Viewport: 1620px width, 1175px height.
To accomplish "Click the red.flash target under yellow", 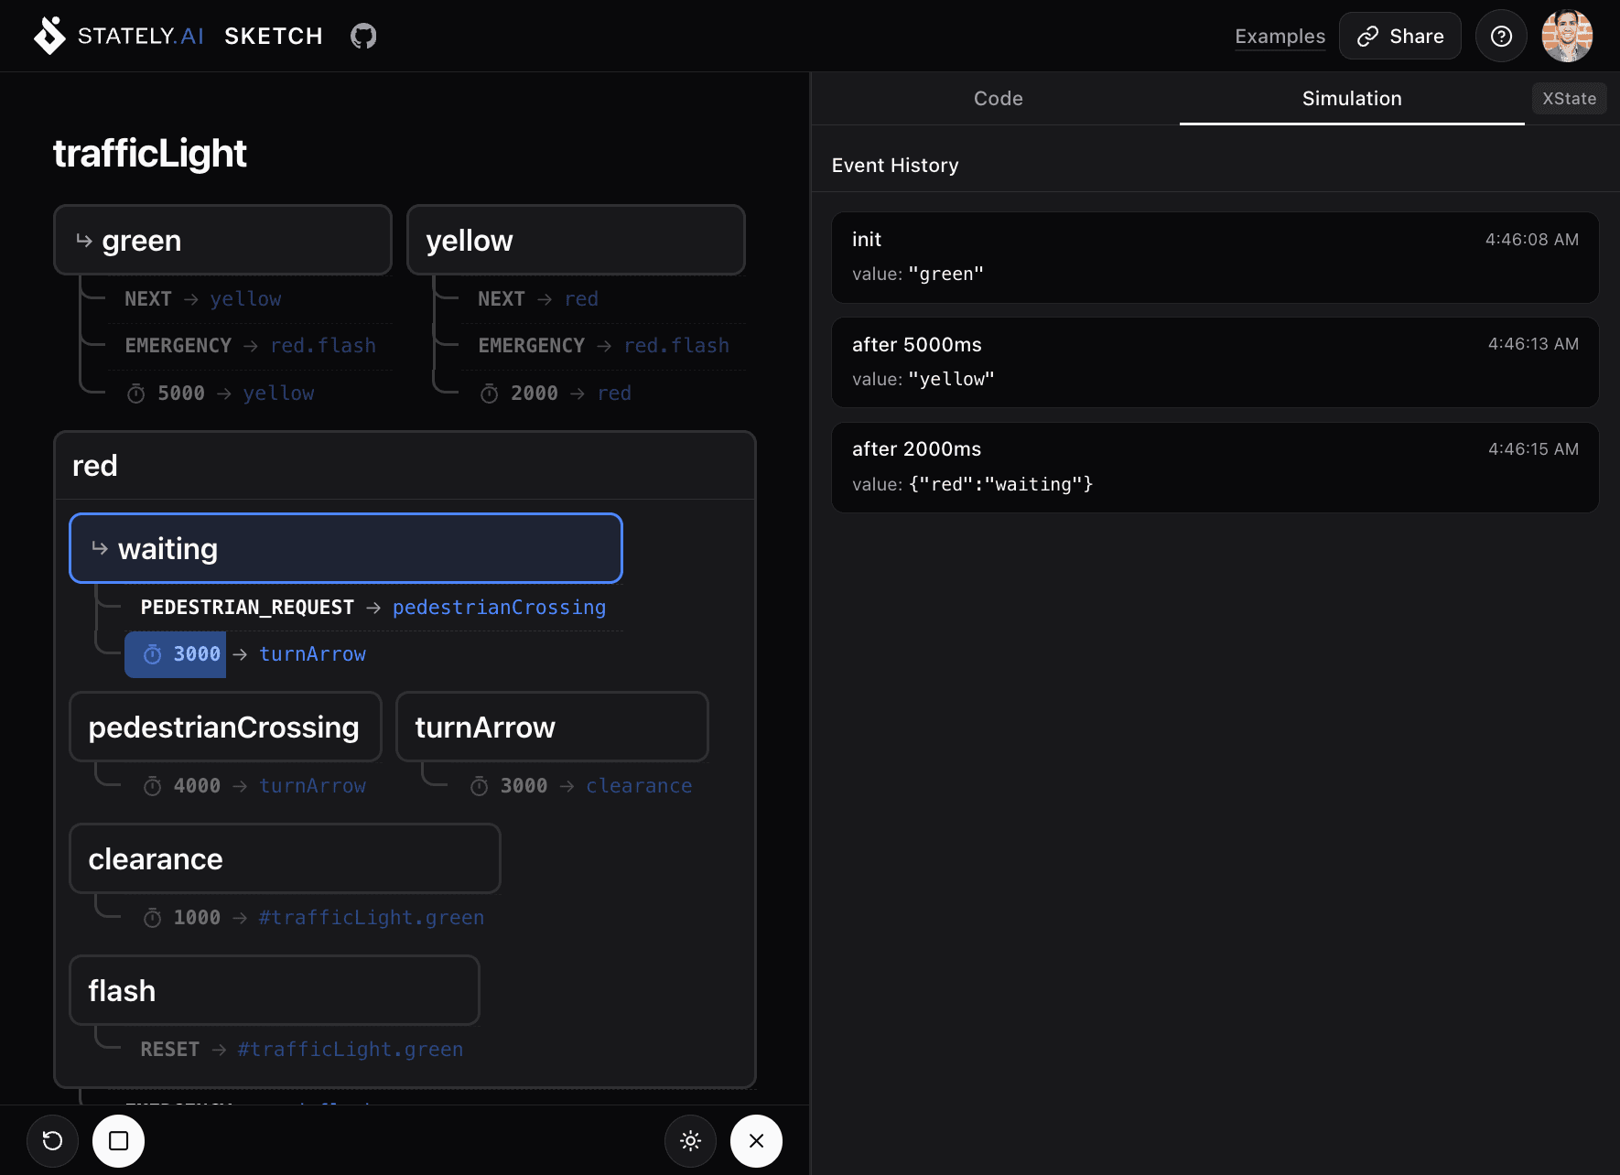I will [676, 345].
